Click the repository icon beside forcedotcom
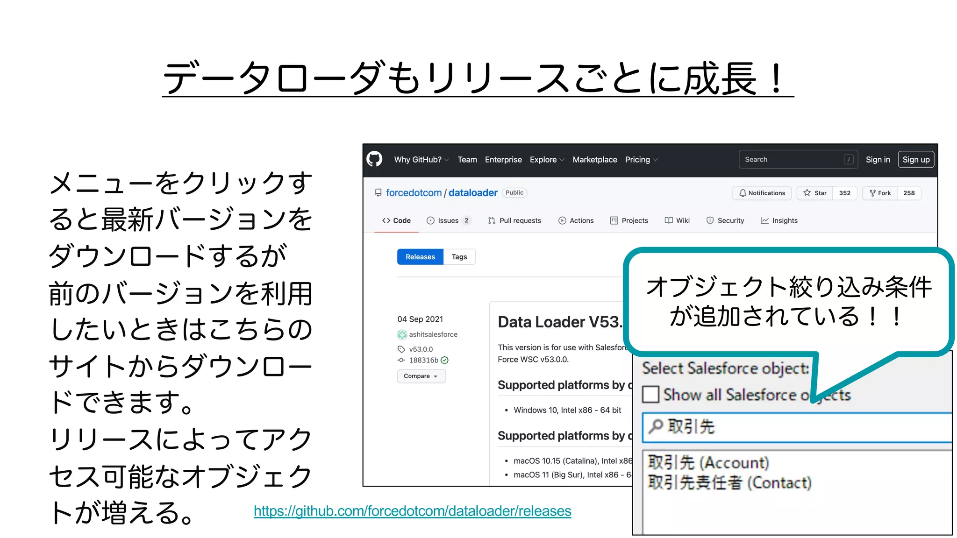The image size is (957, 538). pyautogui.click(x=378, y=193)
